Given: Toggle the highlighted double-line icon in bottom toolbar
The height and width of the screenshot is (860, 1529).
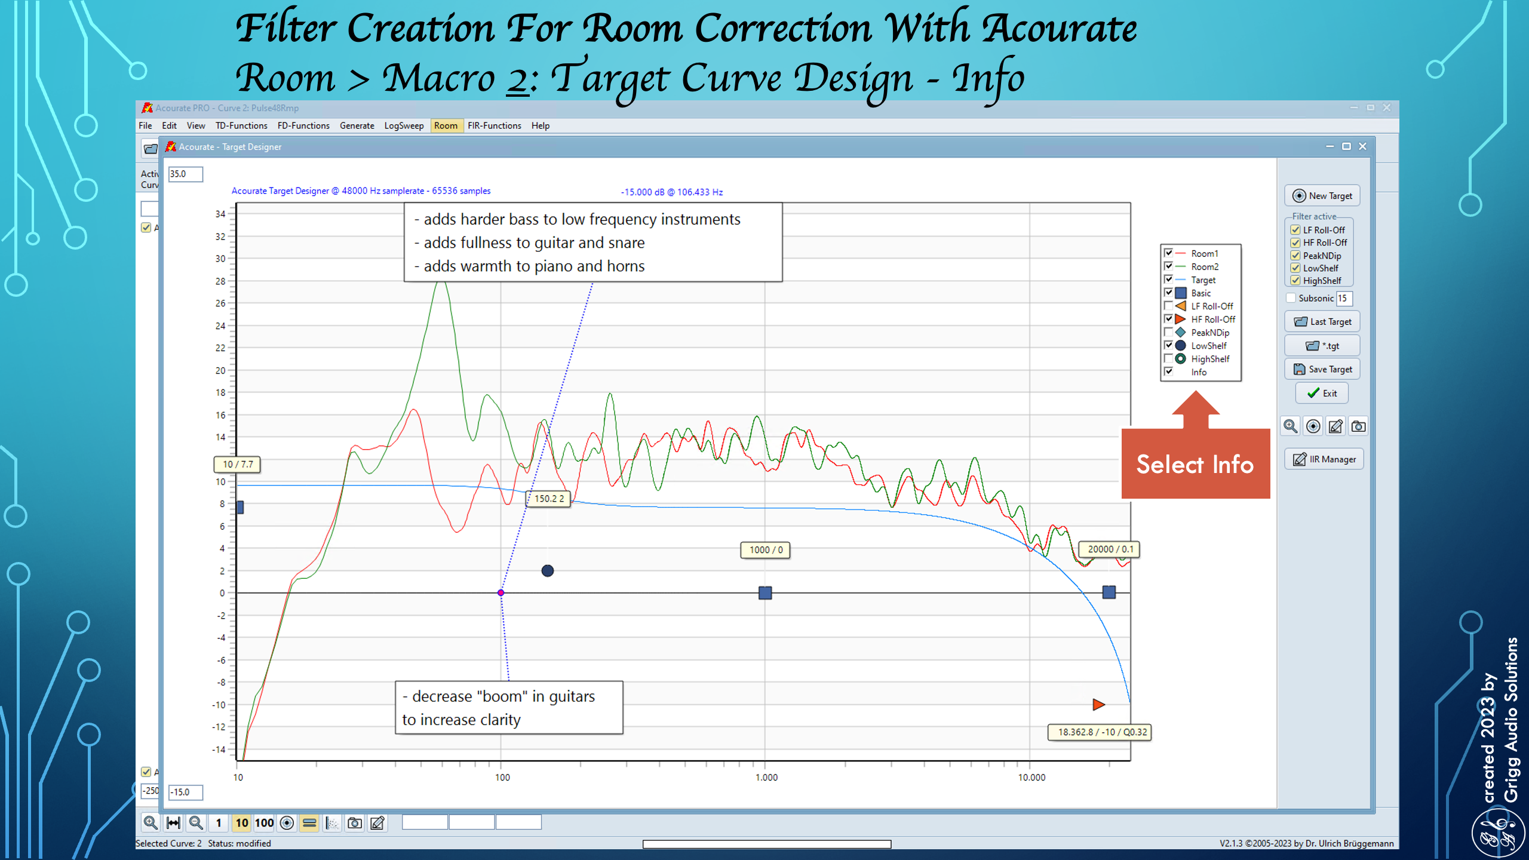Looking at the screenshot, I should point(309,822).
